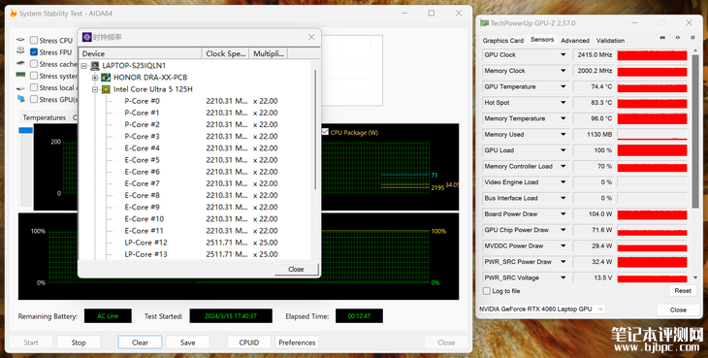Click the Stop button in AIDA64
This screenshot has height=358, width=708.
pyautogui.click(x=79, y=342)
